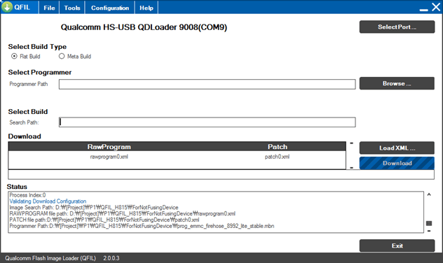443x263 pixels.
Task: Click the Validating Download Configuration status line
Action: tap(48, 201)
